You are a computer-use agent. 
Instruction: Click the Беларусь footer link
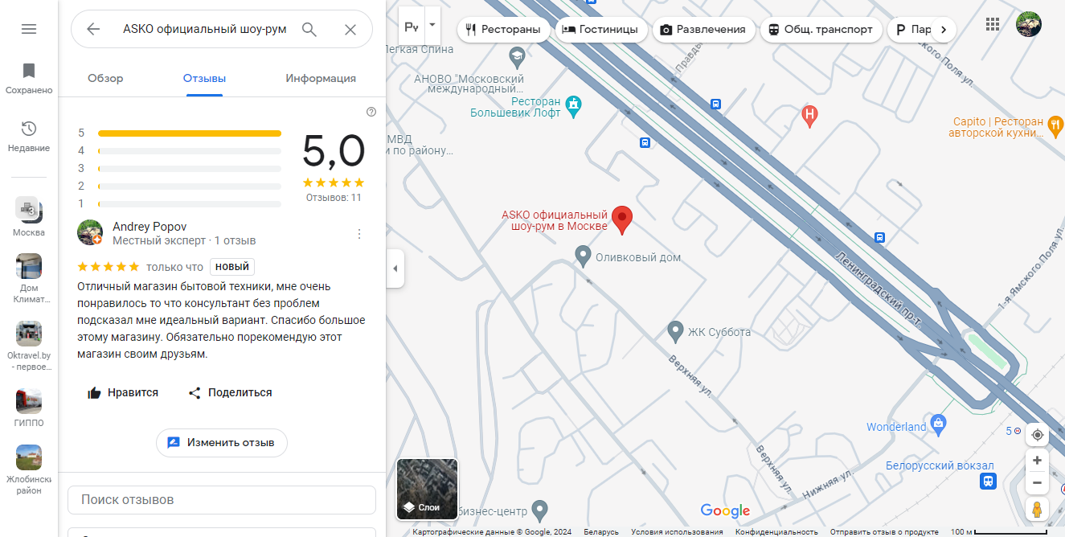pyautogui.click(x=601, y=532)
